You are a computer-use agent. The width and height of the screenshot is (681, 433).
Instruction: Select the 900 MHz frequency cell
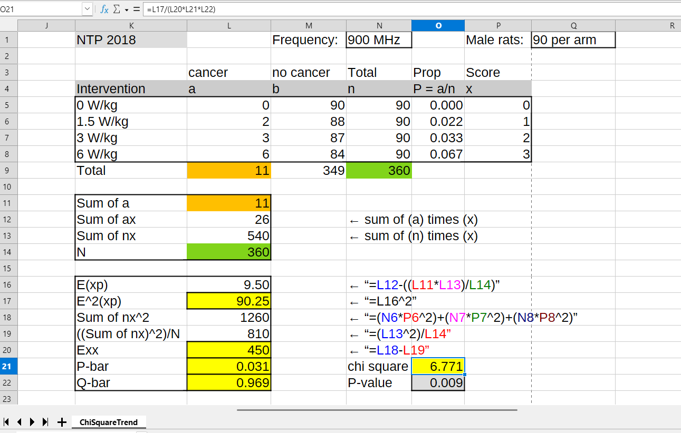pyautogui.click(x=378, y=40)
